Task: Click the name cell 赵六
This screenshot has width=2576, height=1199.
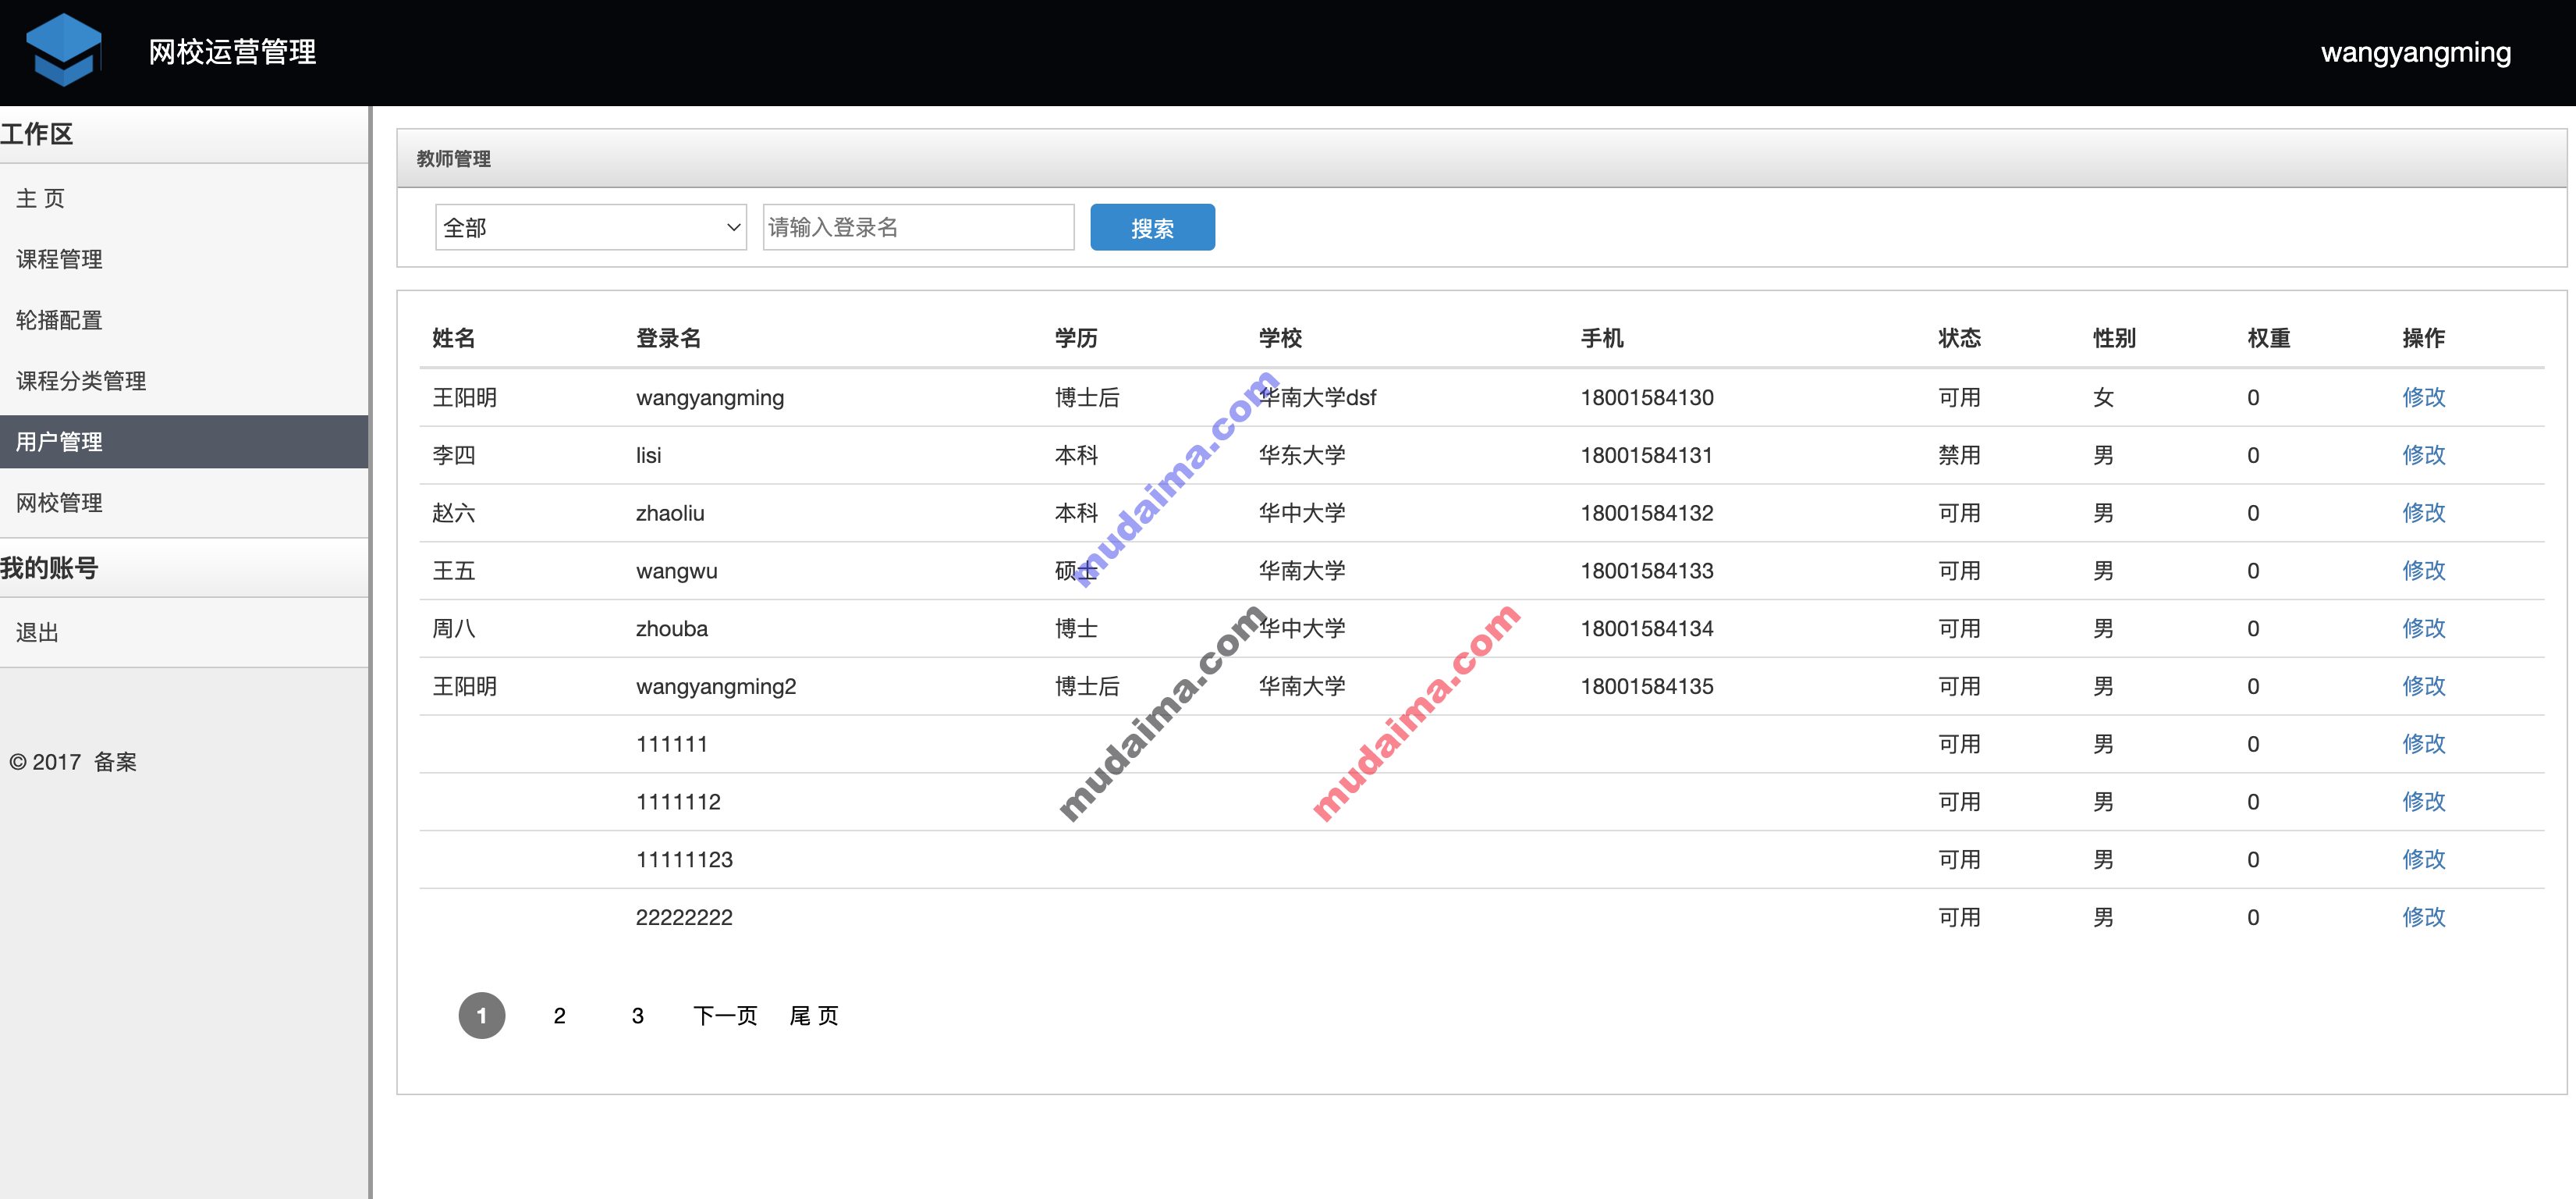Action: (x=453, y=514)
